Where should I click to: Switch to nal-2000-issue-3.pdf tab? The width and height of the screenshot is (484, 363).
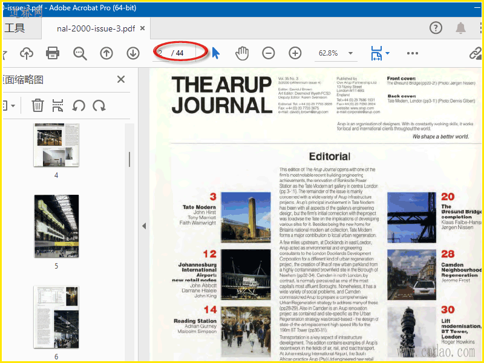click(x=96, y=28)
